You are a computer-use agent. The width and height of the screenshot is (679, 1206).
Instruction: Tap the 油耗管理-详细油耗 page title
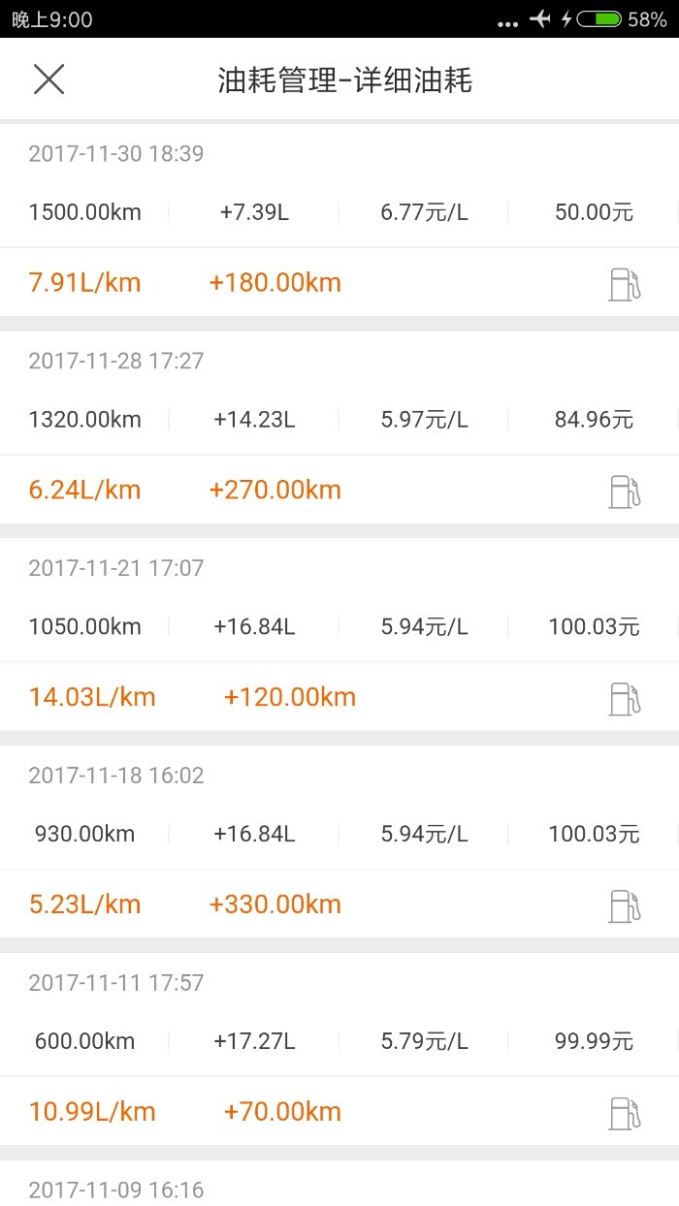coord(344,80)
